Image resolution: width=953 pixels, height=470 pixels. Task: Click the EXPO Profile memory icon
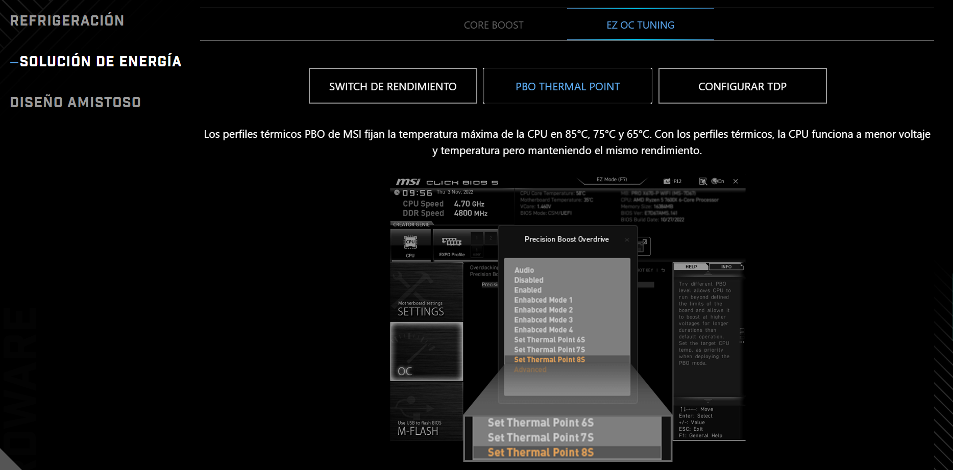click(452, 243)
